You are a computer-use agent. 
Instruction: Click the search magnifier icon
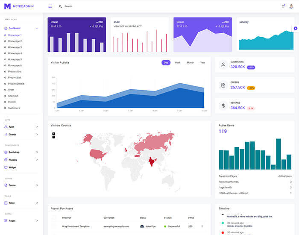[60, 6]
